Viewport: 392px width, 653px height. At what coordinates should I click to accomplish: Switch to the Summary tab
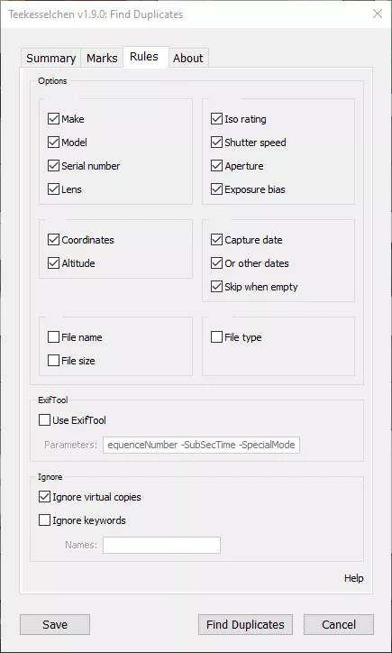coord(50,59)
